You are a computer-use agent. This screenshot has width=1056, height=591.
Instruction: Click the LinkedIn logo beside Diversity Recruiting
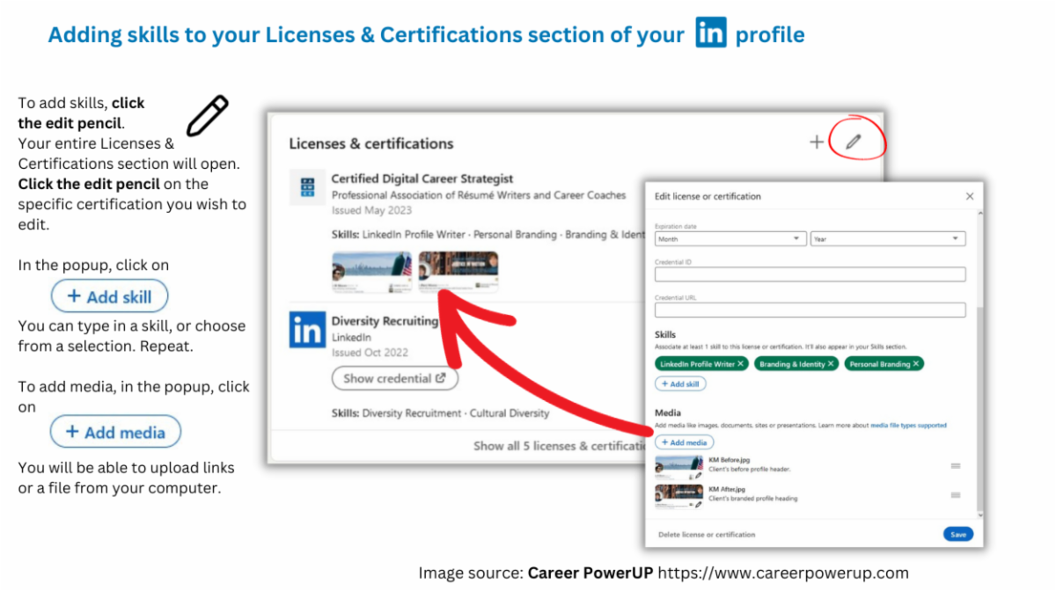pos(306,330)
